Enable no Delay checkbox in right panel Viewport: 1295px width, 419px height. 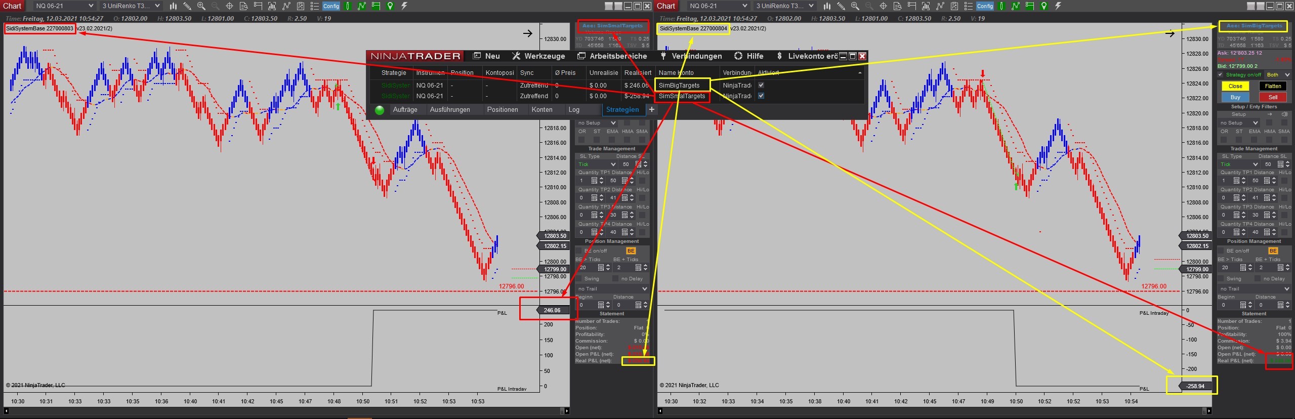pos(1257,279)
